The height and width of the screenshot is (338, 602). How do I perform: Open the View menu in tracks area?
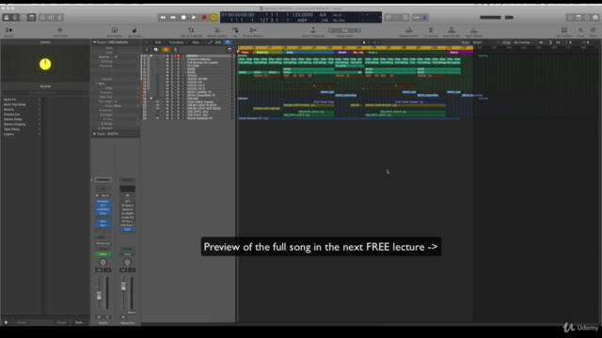pos(197,42)
